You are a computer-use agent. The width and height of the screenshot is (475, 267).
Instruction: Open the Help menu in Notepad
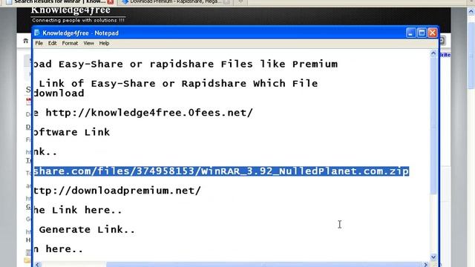coord(104,43)
